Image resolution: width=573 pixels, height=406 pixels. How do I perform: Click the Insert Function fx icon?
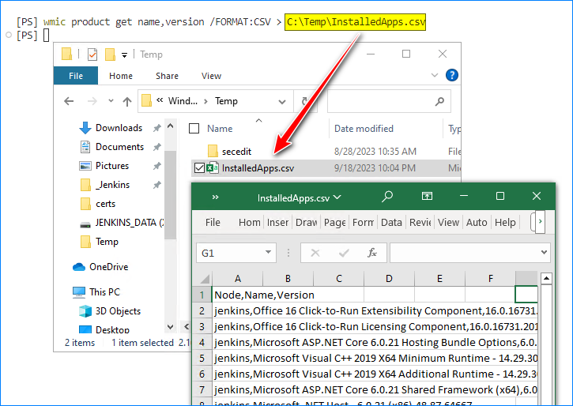pos(372,253)
